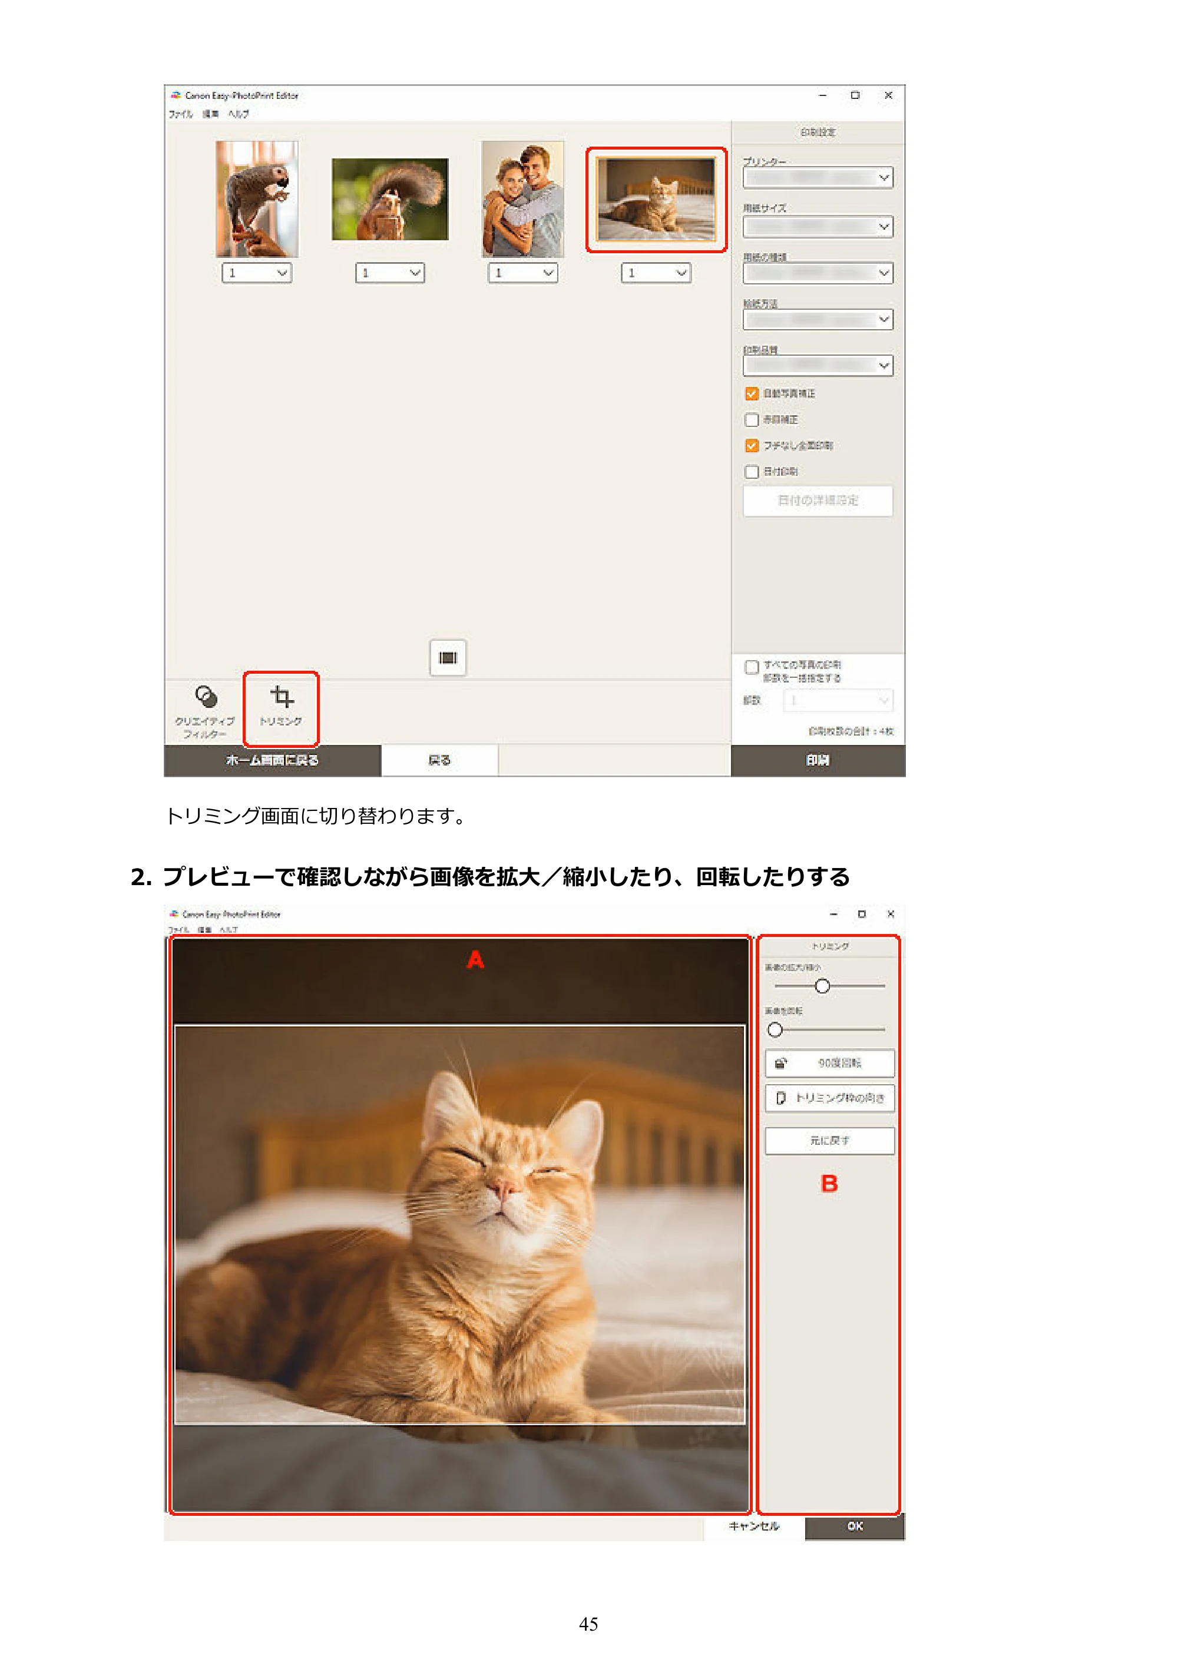Open the 用紙の種類 dropdown
This screenshot has width=1178, height=1666.
pyautogui.click(x=818, y=273)
